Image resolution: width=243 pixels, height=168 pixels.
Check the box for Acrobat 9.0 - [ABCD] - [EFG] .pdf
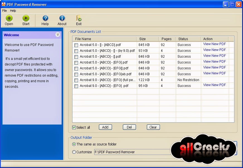point(76,86)
